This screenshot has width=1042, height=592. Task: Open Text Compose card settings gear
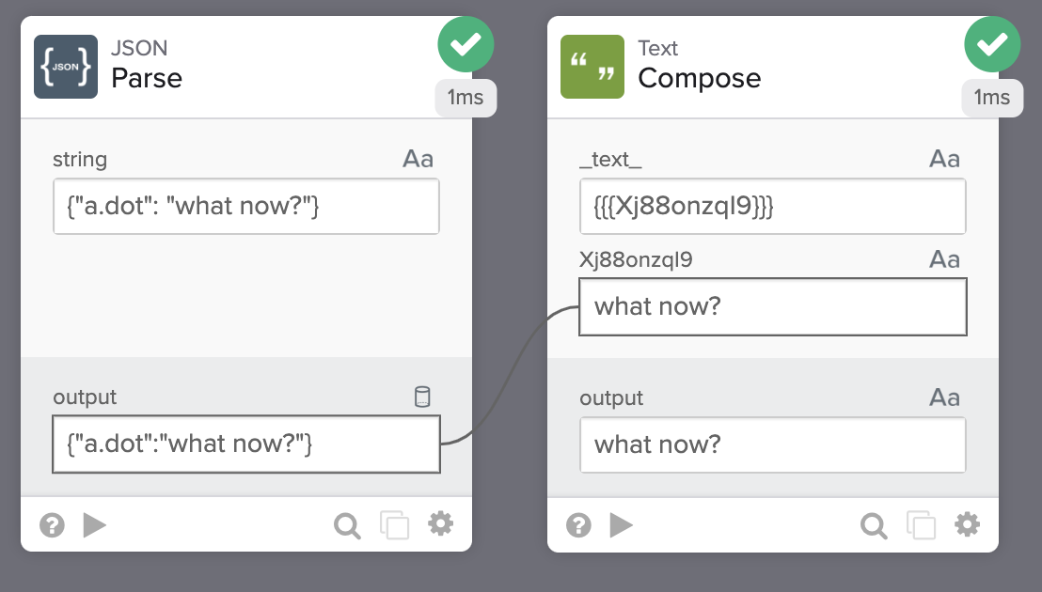click(x=967, y=524)
